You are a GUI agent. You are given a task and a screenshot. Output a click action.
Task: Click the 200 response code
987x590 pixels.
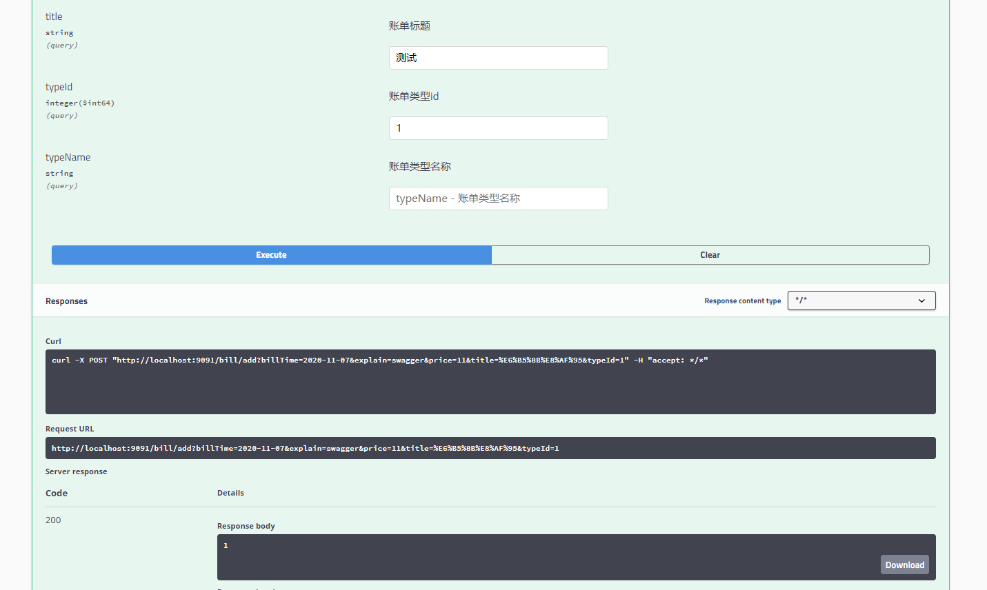[53, 520]
